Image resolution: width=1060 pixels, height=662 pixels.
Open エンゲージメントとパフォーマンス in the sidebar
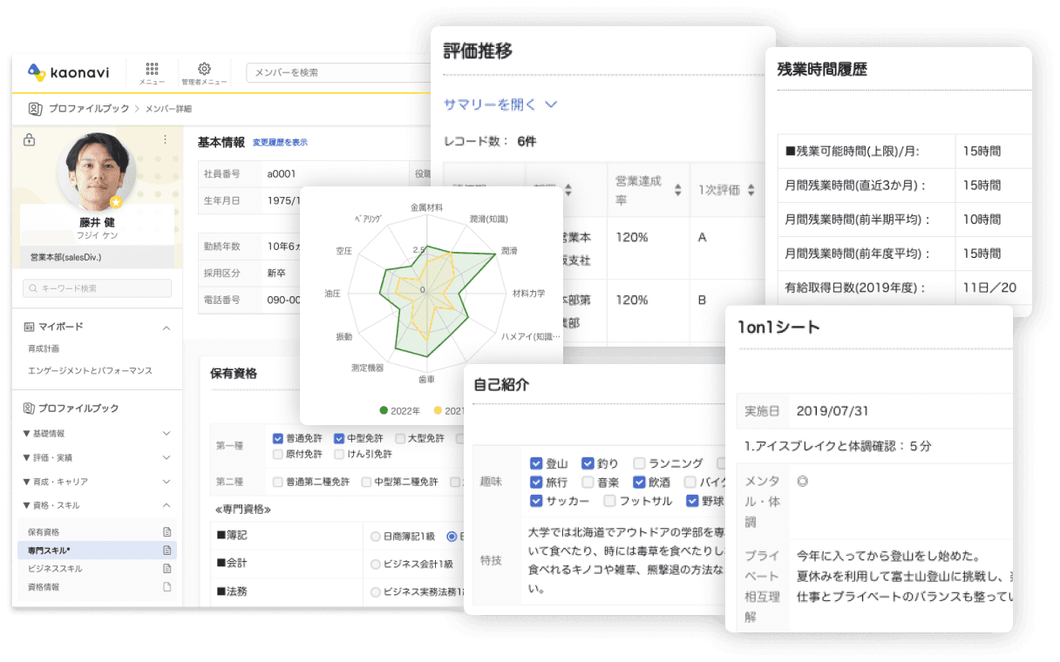(90, 370)
